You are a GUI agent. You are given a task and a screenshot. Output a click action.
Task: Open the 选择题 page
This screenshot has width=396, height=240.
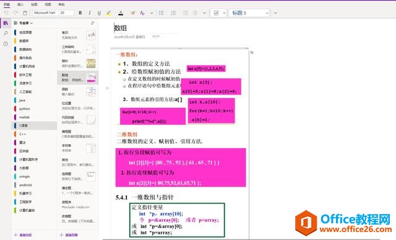click(x=78, y=176)
